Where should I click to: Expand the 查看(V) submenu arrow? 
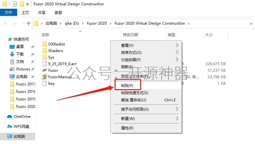point(177,45)
